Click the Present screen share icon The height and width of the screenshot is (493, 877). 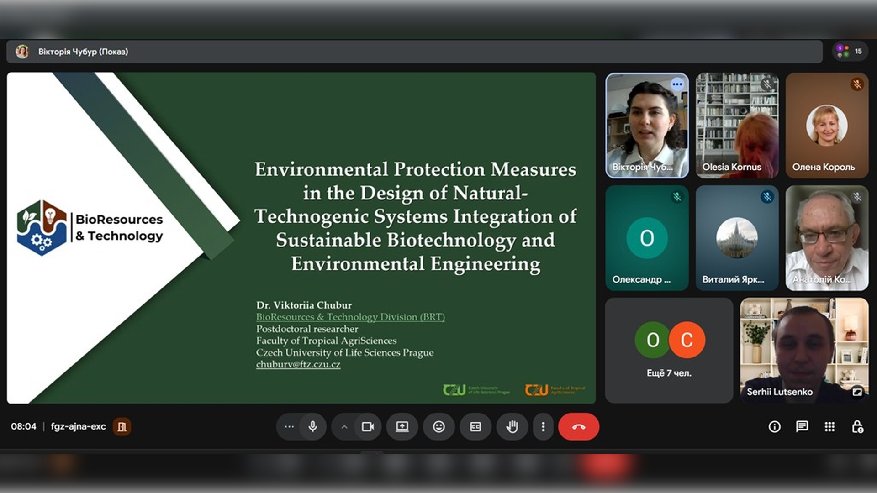pos(402,427)
